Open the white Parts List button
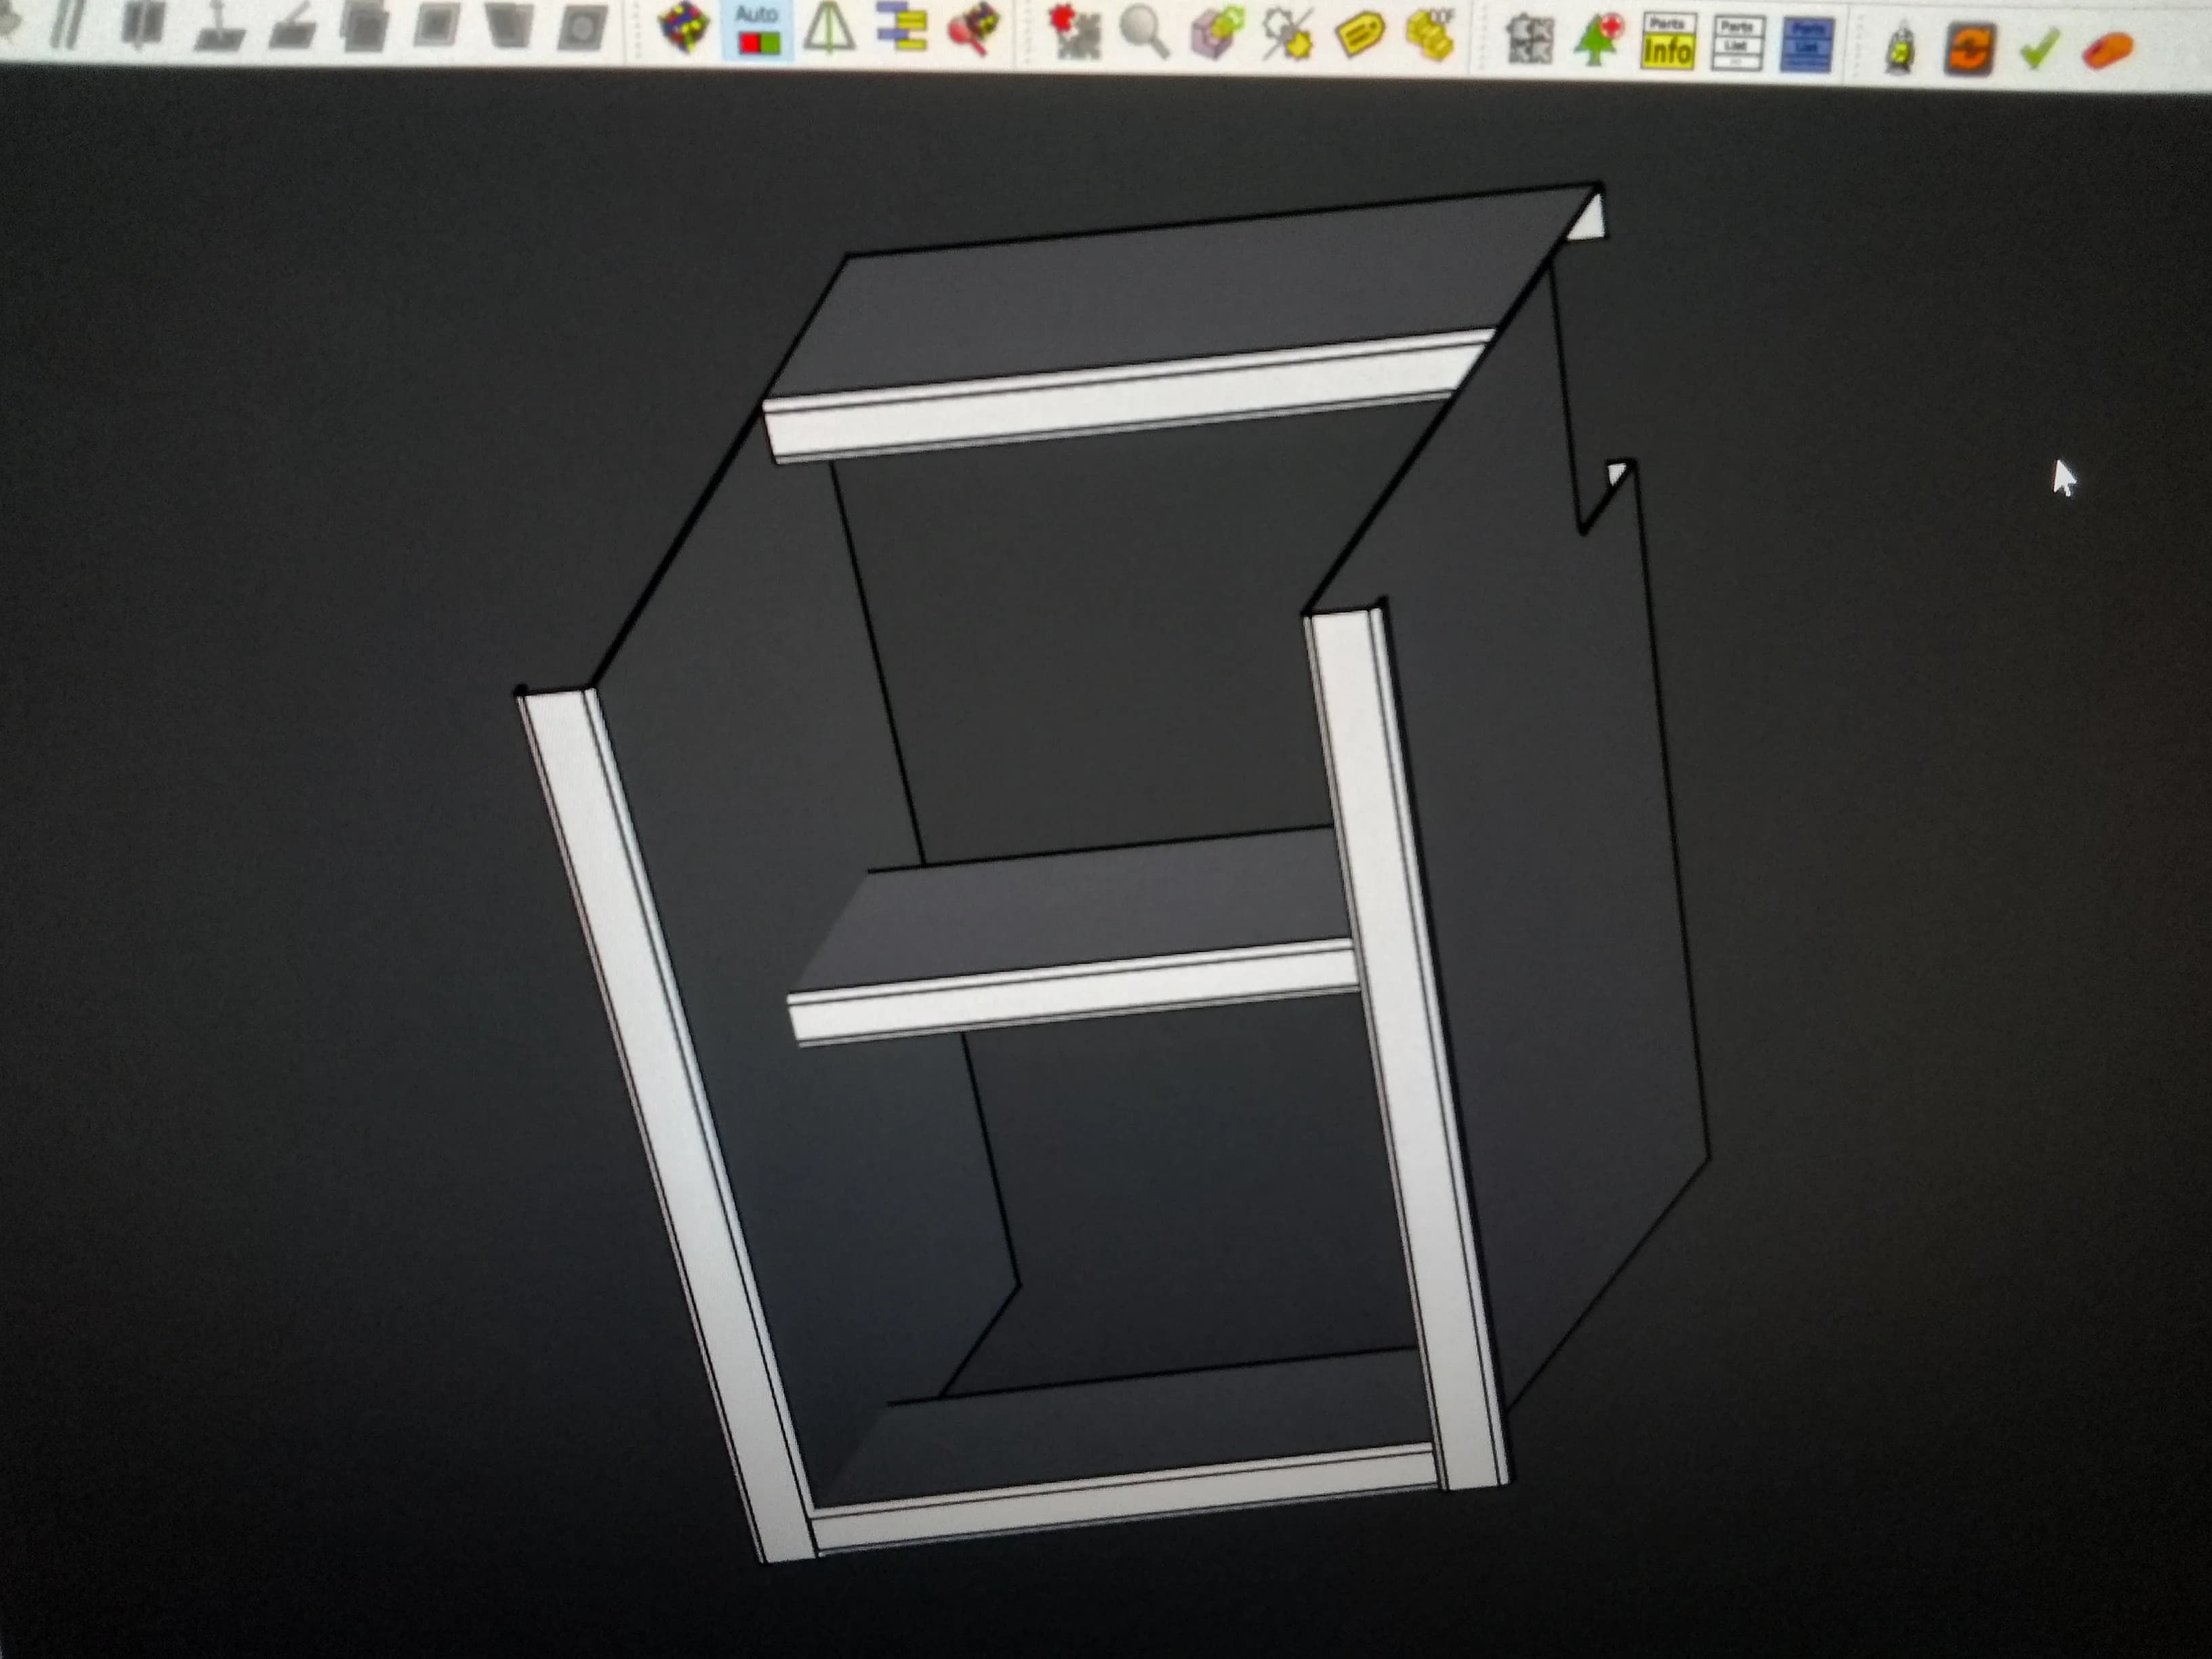Image resolution: width=2212 pixels, height=1659 pixels. click(1738, 44)
